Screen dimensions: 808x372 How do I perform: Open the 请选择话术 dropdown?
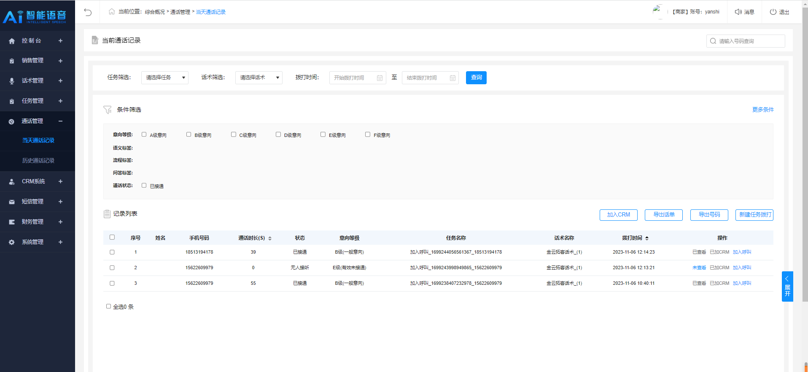pos(259,78)
